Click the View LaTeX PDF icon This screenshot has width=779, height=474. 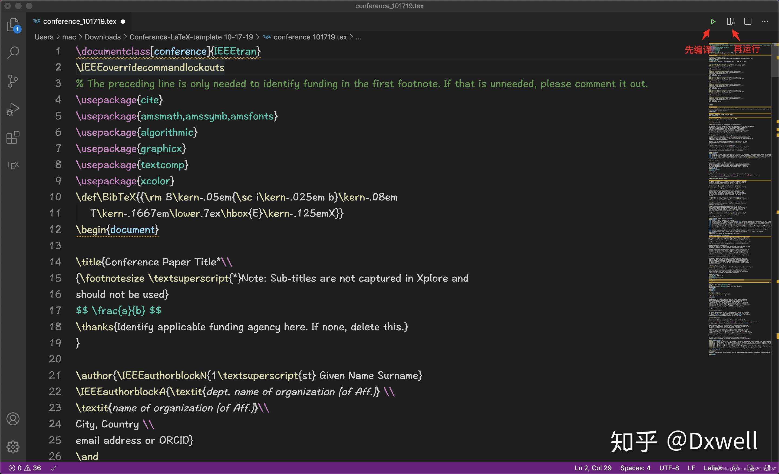pyautogui.click(x=730, y=21)
